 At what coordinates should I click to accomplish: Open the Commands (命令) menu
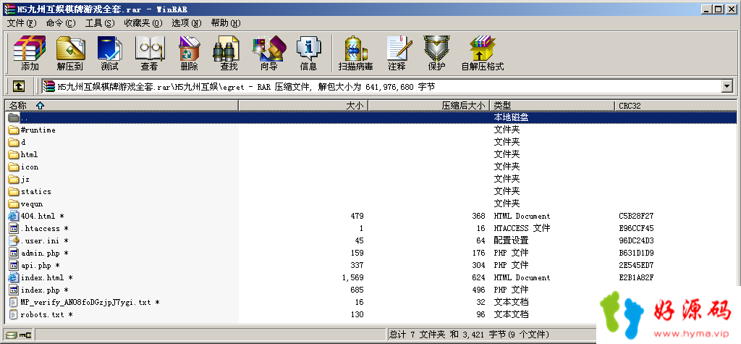(x=61, y=22)
